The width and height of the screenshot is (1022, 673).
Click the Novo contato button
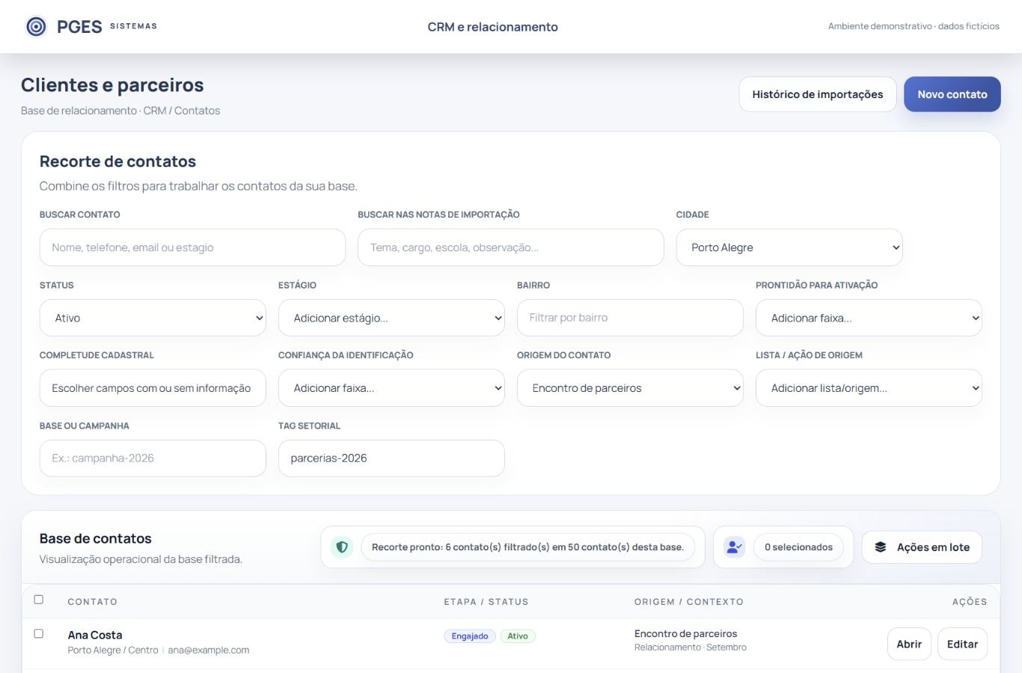(952, 94)
